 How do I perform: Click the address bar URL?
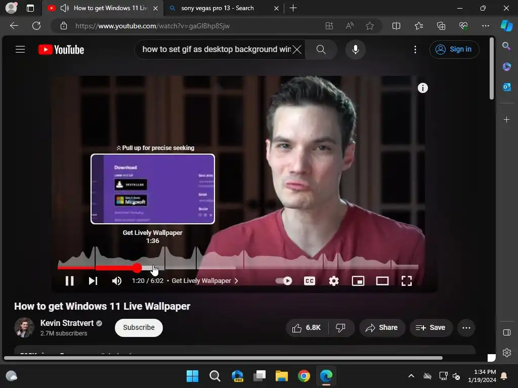[152, 26]
